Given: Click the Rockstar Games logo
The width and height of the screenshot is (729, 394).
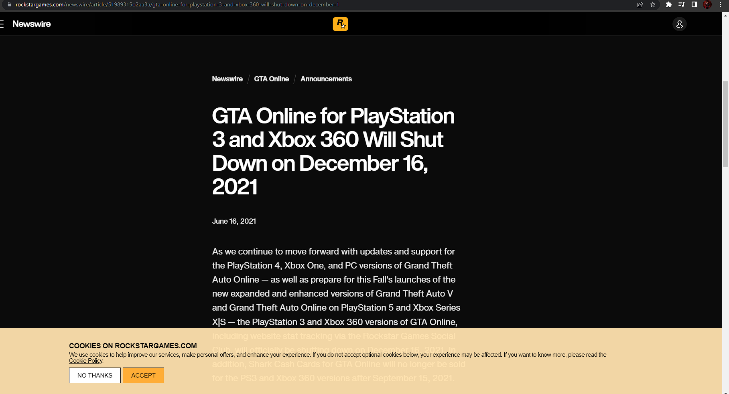Looking at the screenshot, I should click(340, 24).
